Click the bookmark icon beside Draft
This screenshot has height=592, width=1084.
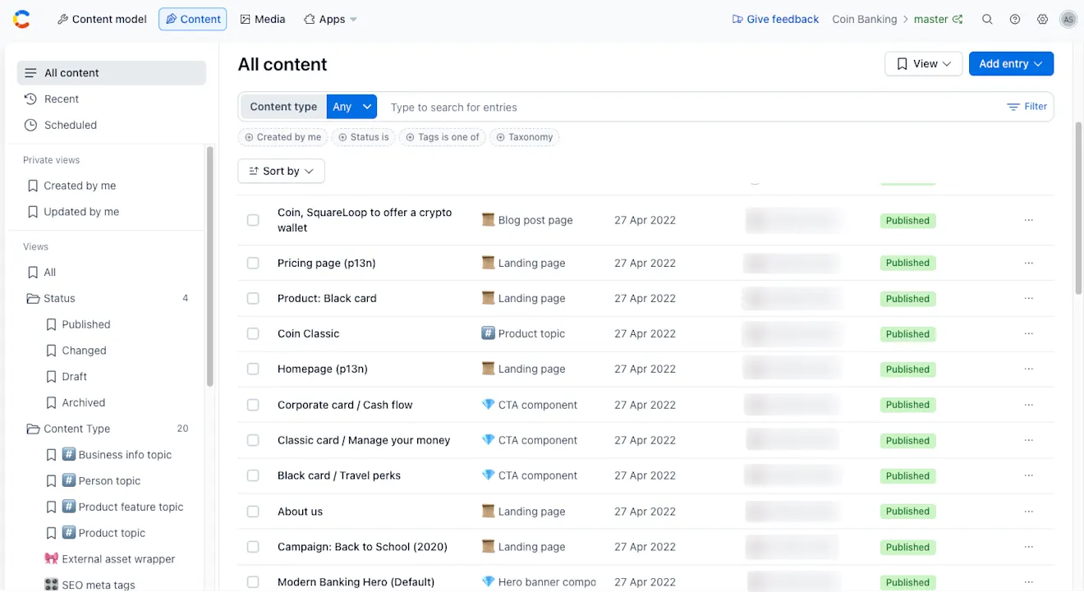point(51,376)
